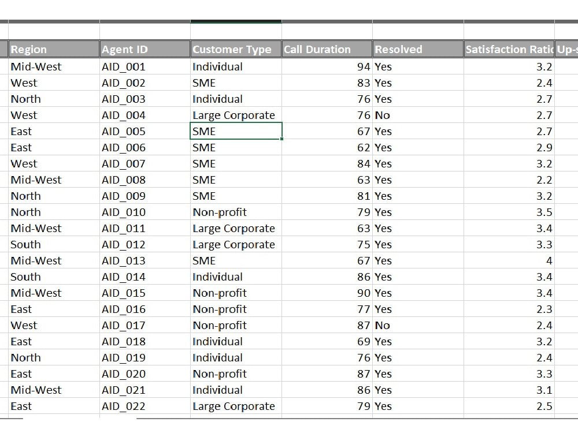Select the Satisfaction Rating header cell
The image size is (578, 433).
509,49
